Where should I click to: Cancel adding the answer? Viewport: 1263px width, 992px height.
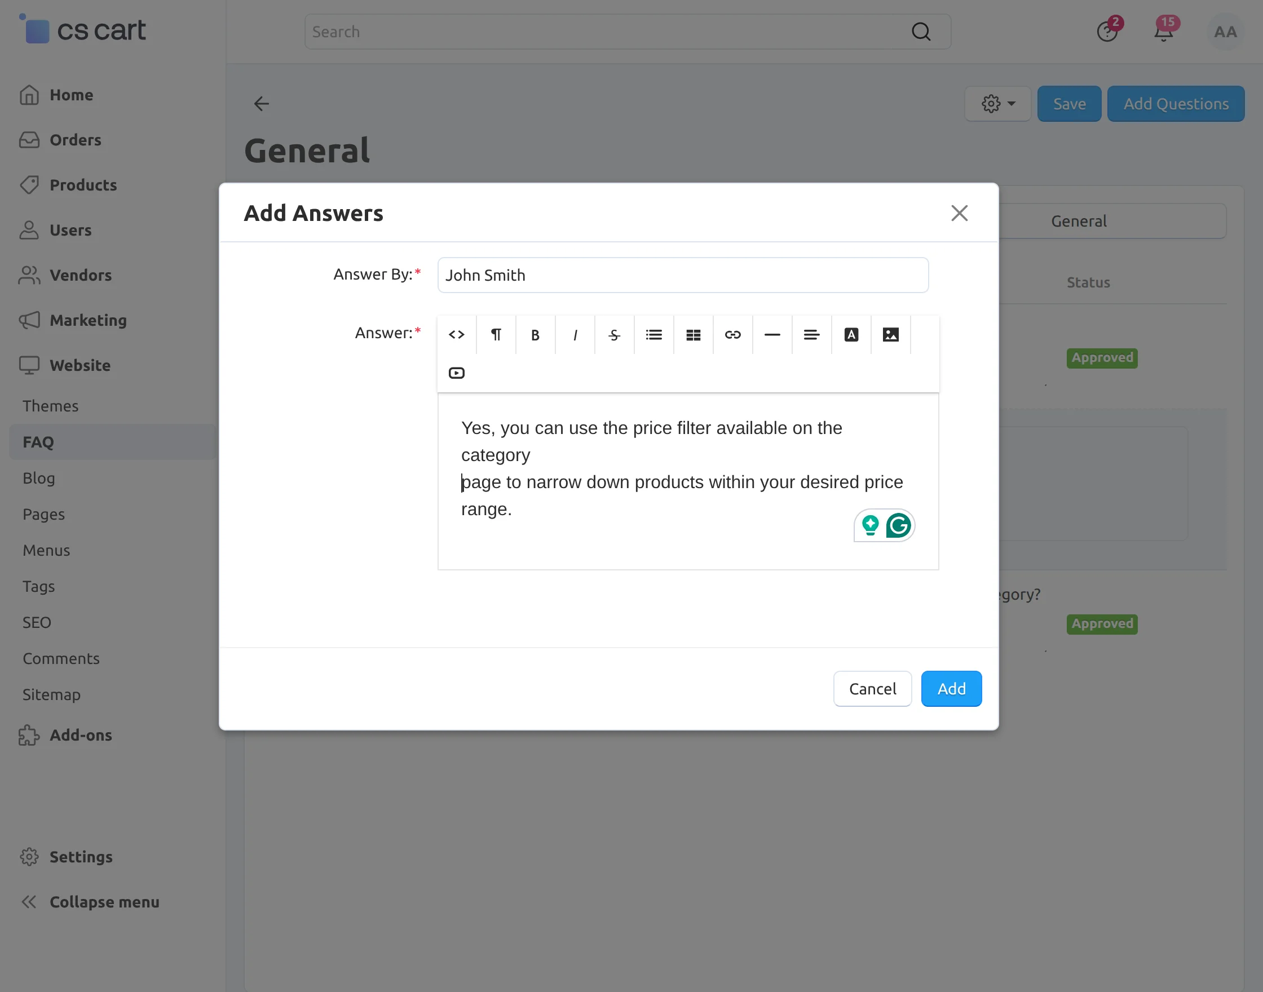(x=873, y=689)
